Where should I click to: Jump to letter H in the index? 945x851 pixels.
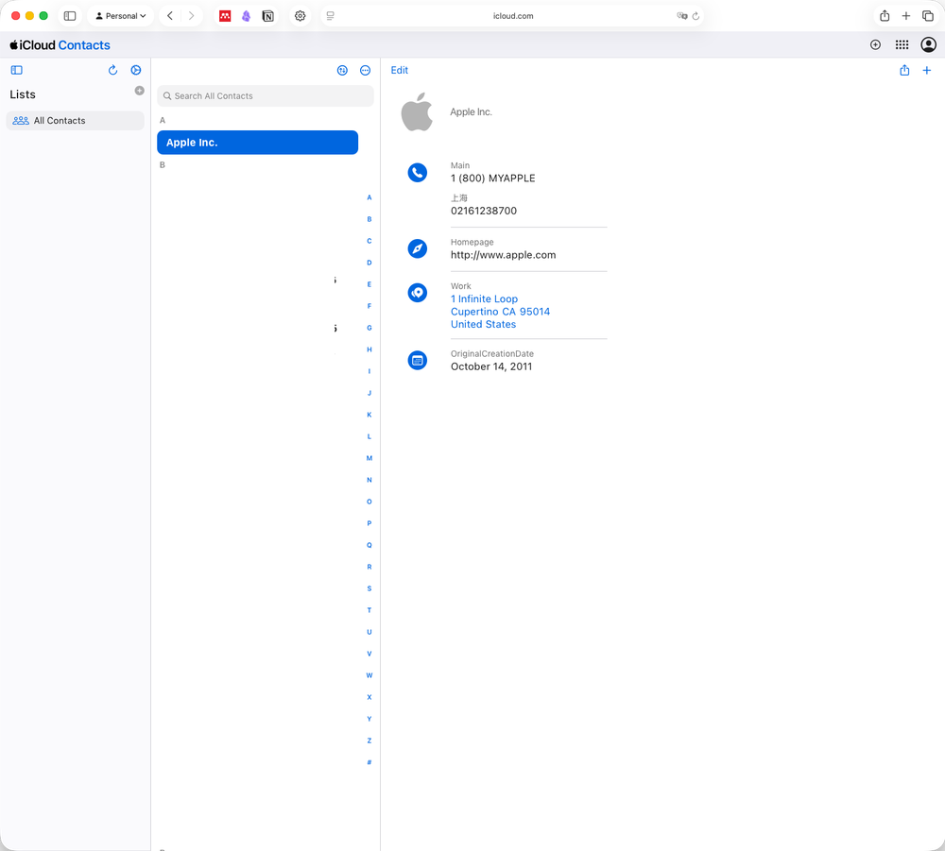click(x=369, y=349)
